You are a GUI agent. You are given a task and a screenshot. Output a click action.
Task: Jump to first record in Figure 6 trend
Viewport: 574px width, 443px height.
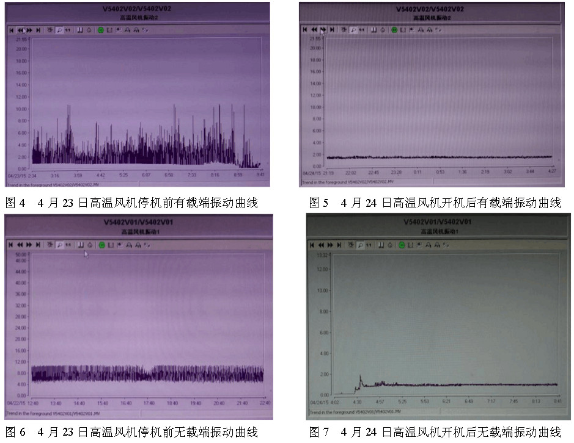pos(10,245)
